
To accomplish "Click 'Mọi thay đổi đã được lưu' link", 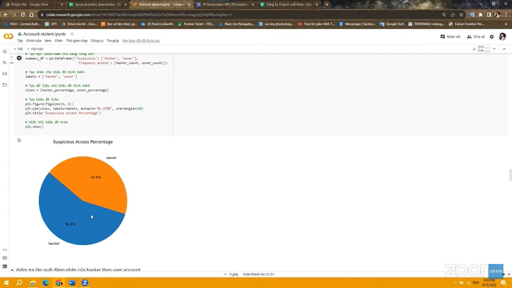I will (x=141, y=40).
